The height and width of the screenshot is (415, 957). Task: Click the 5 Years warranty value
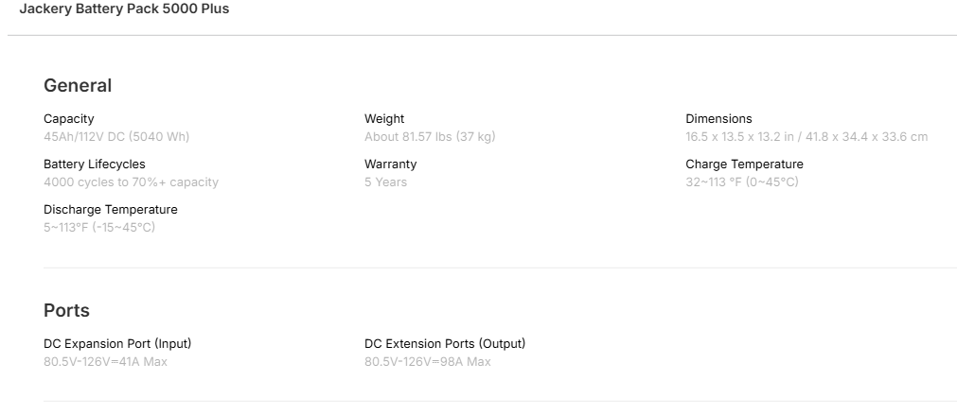click(385, 182)
